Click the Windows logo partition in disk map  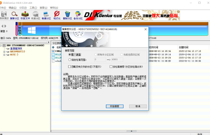coord(32,30)
